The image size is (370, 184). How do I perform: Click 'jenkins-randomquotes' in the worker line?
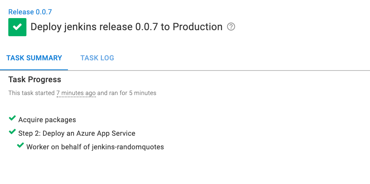[x=128, y=147]
